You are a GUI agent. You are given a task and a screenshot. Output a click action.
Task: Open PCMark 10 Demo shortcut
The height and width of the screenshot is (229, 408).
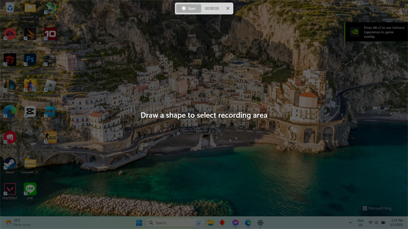click(x=50, y=38)
